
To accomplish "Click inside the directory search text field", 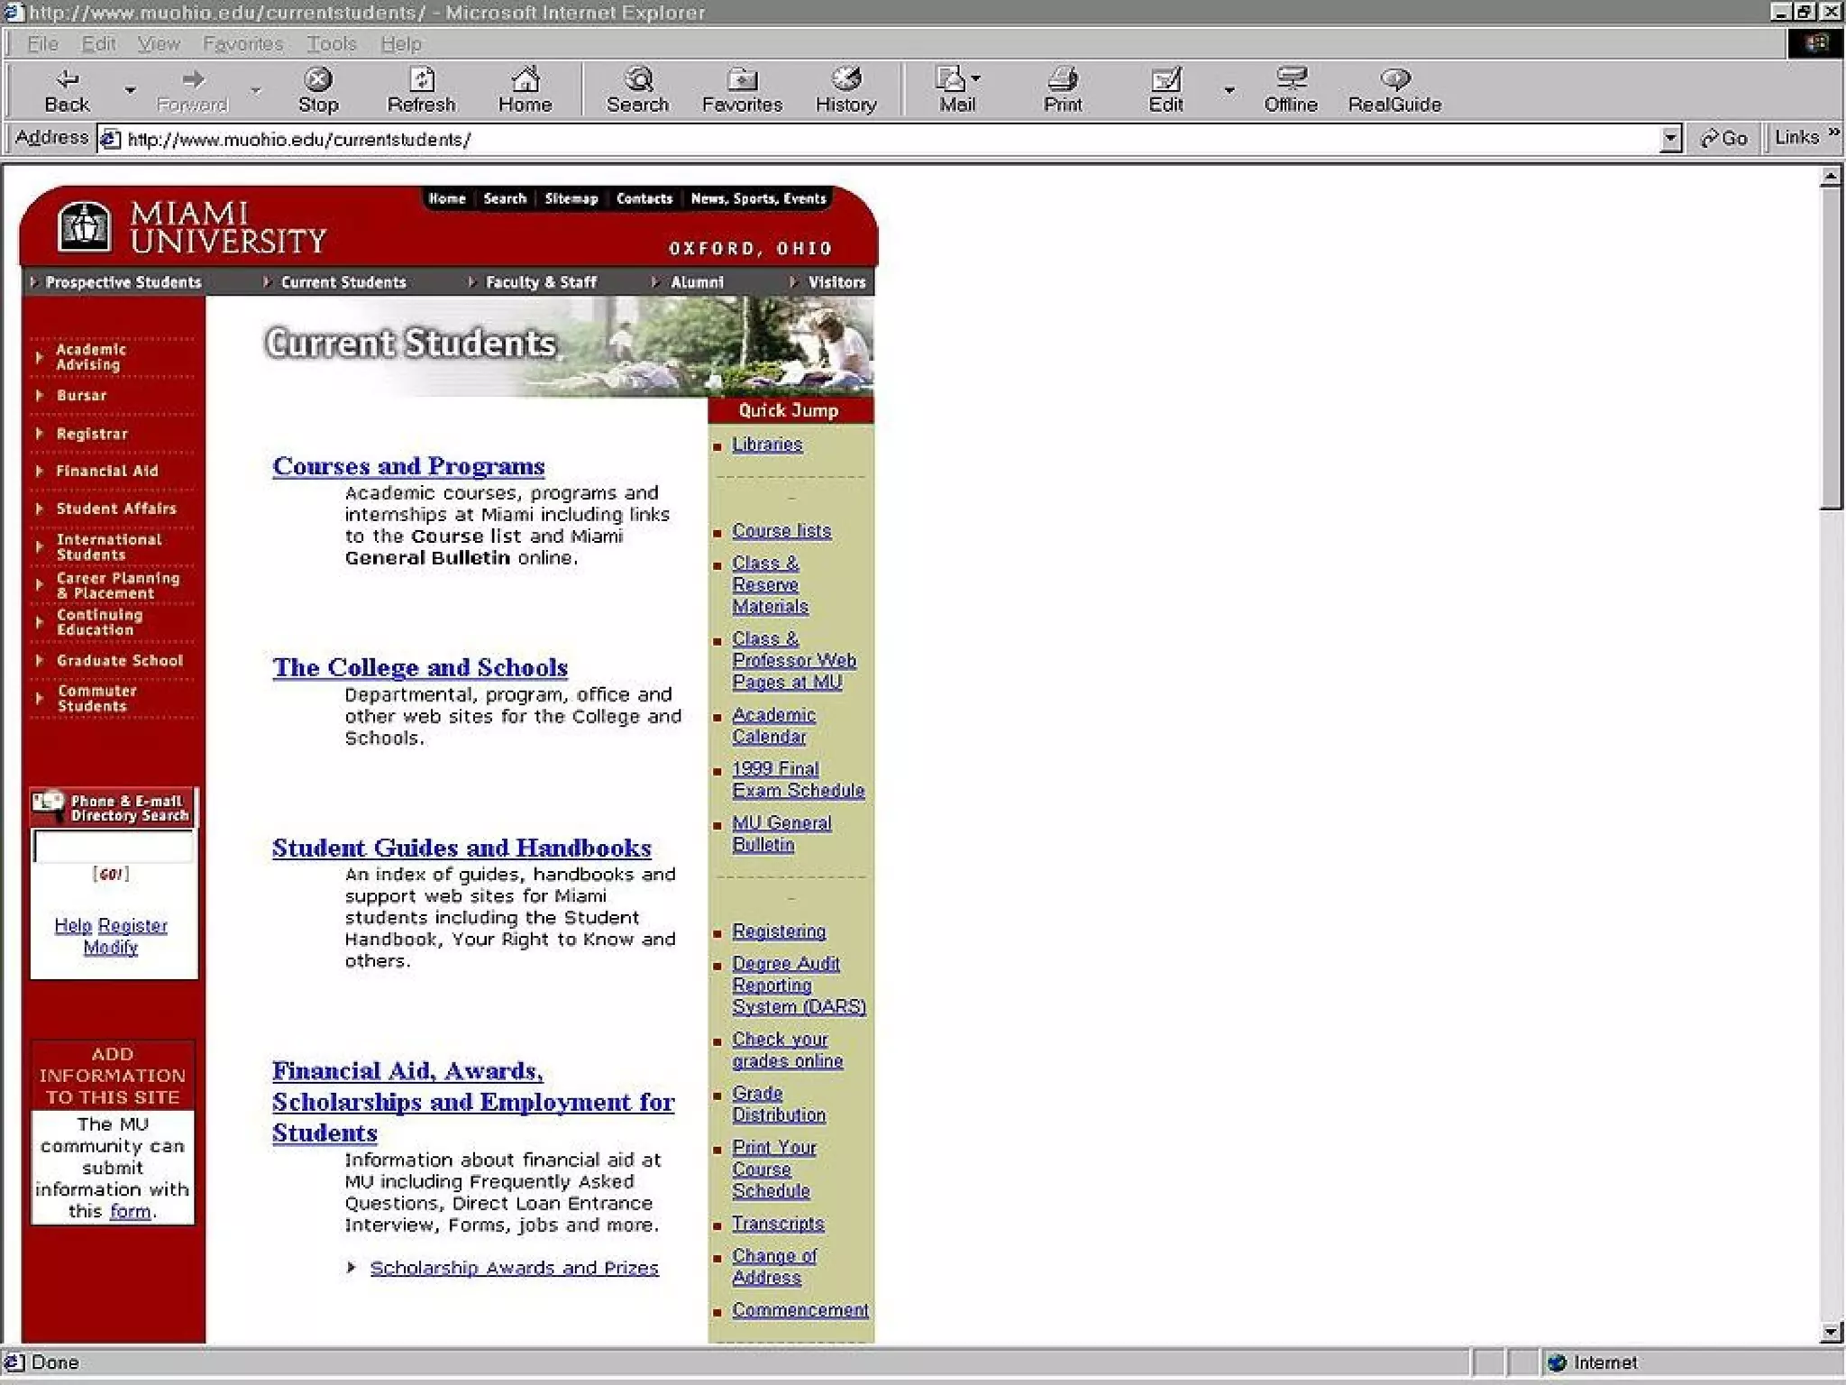I will [113, 847].
